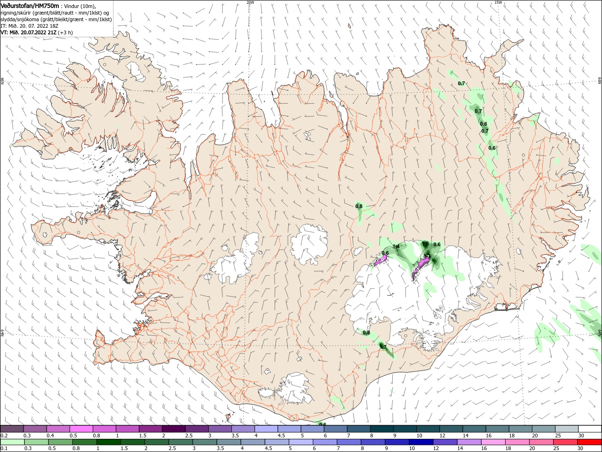The width and height of the screenshot is (602, 452).
Task: Pick the bright pink 0.5–0.8 upper legend swatch
Action: [x=81, y=428]
